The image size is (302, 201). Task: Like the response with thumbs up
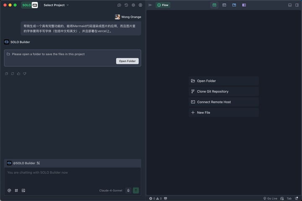pos(18,74)
